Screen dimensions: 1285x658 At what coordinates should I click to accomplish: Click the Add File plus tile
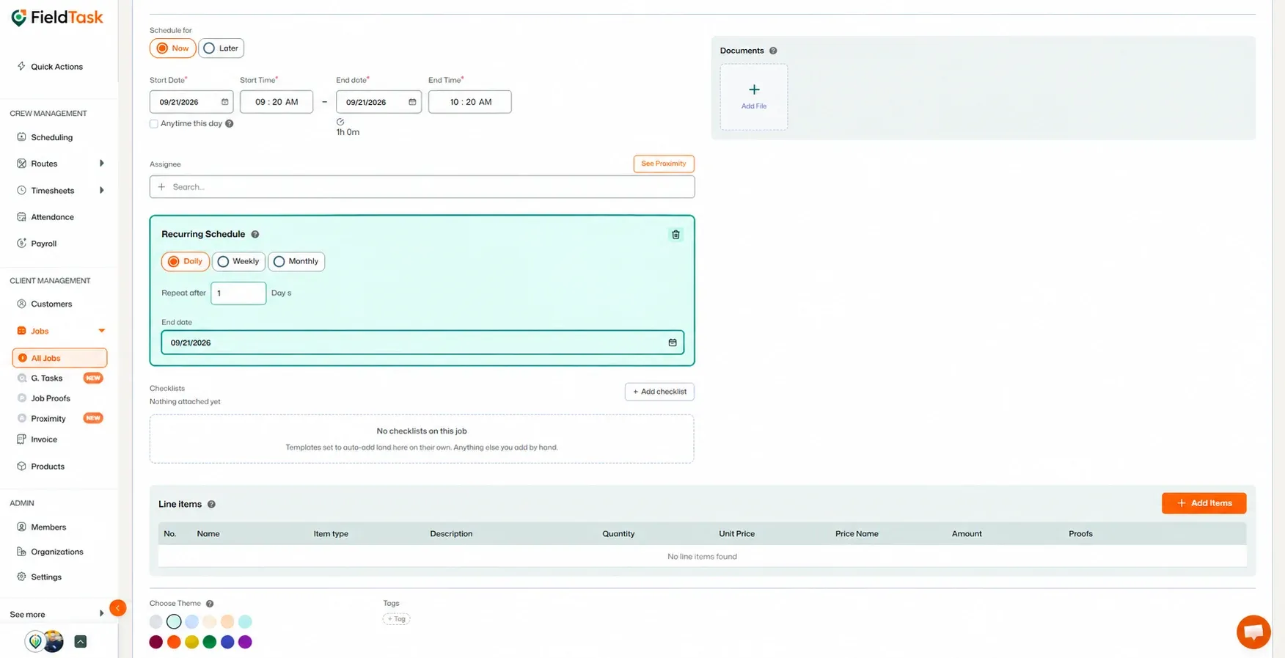point(753,97)
